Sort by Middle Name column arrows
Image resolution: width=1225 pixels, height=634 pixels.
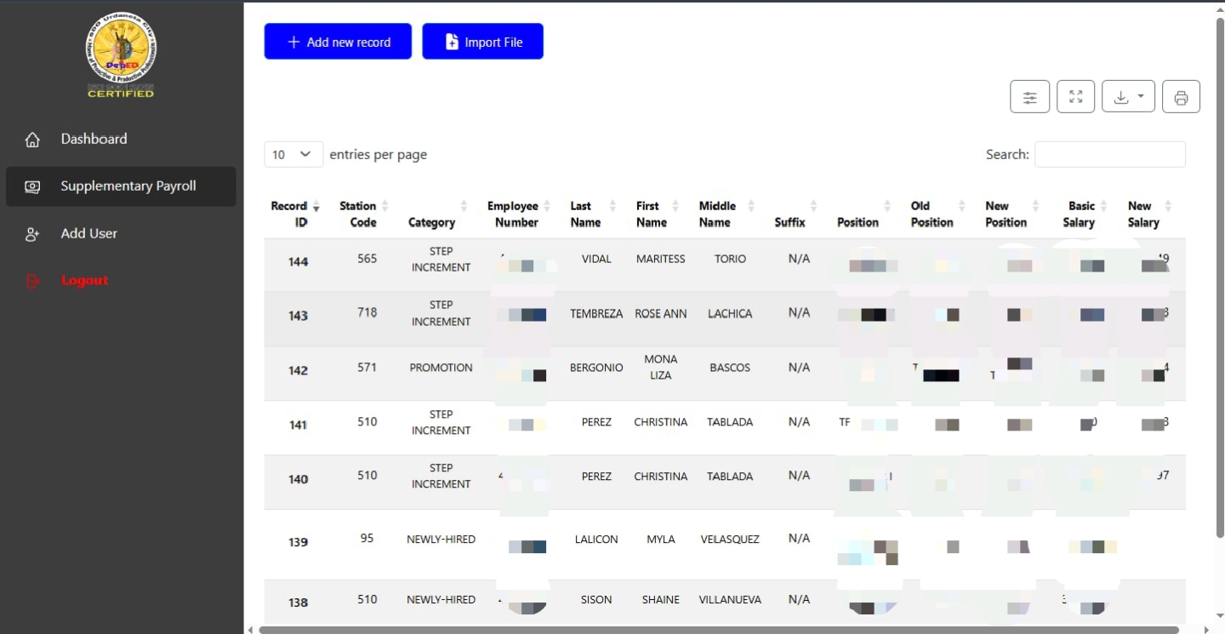click(752, 206)
